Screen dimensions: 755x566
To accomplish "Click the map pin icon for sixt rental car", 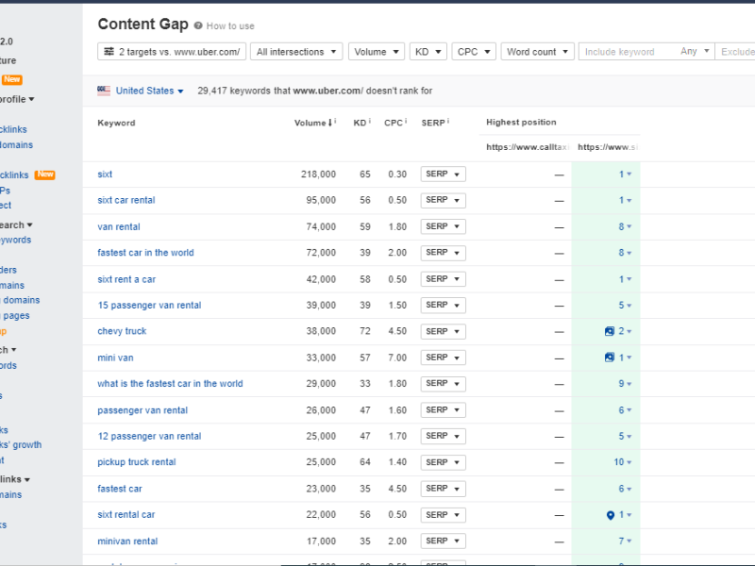I will (x=610, y=515).
